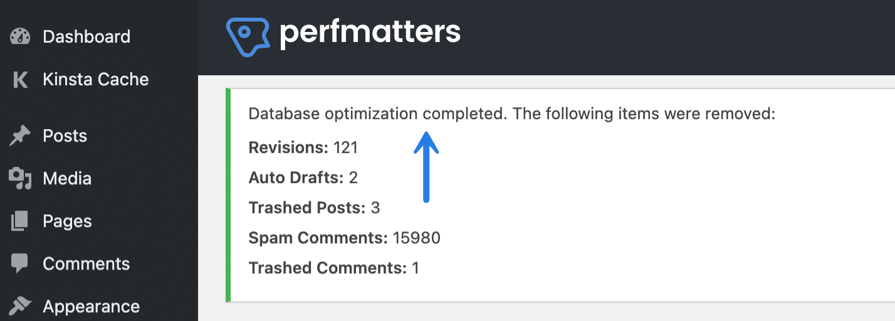
Task: Click the Kinsta K logo icon
Action: (x=20, y=80)
